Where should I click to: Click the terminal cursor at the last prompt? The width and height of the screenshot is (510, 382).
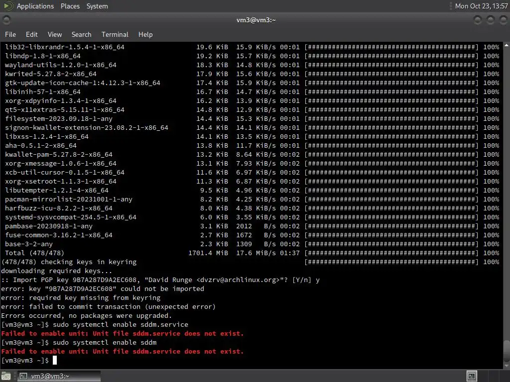pyautogui.click(x=55, y=360)
